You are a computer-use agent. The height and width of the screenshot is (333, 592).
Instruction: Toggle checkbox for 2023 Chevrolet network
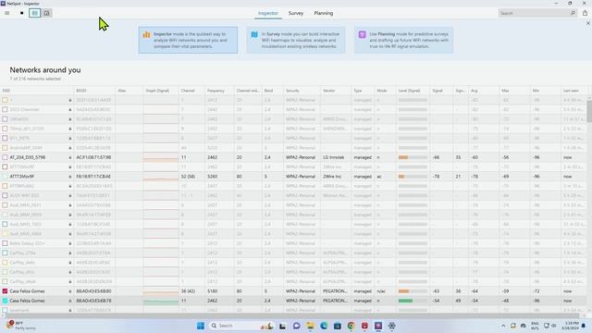pyautogui.click(x=5, y=109)
